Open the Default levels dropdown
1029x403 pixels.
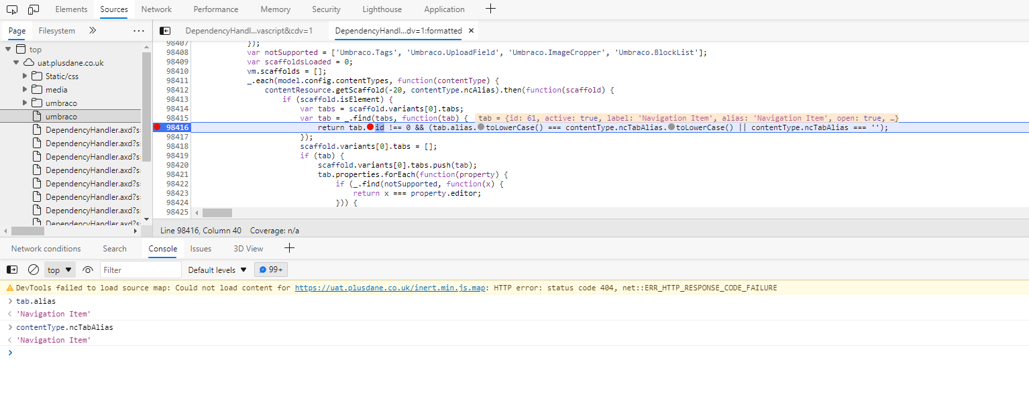point(216,269)
